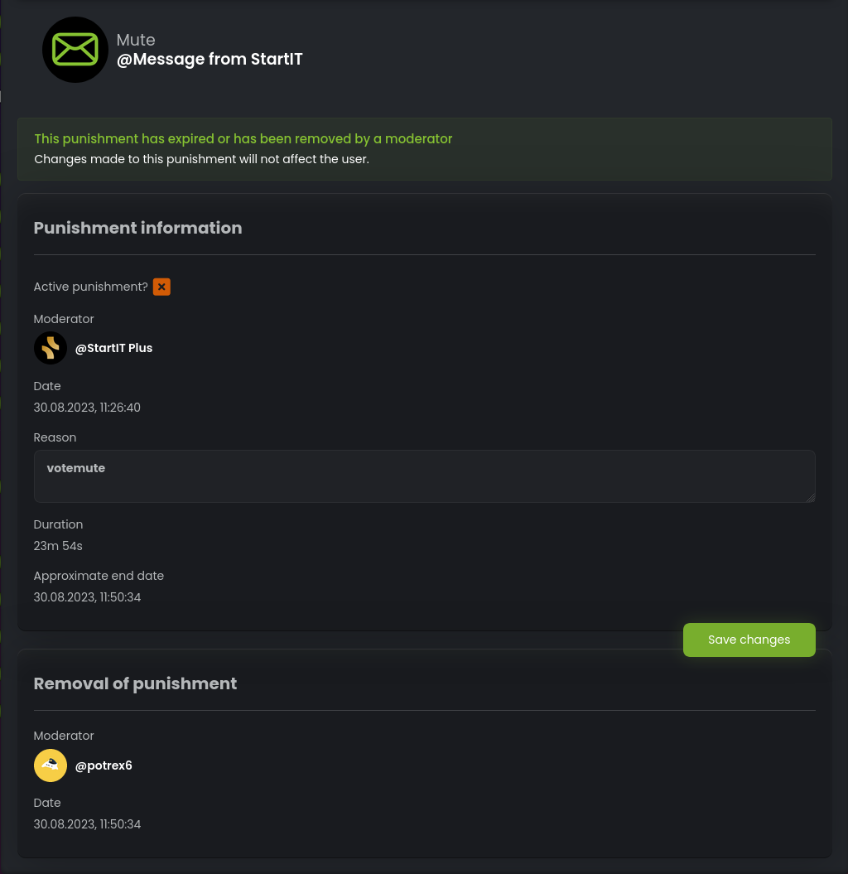Image resolution: width=848 pixels, height=874 pixels.
Task: Click the Mute envelope icon at the top
Action: [75, 50]
